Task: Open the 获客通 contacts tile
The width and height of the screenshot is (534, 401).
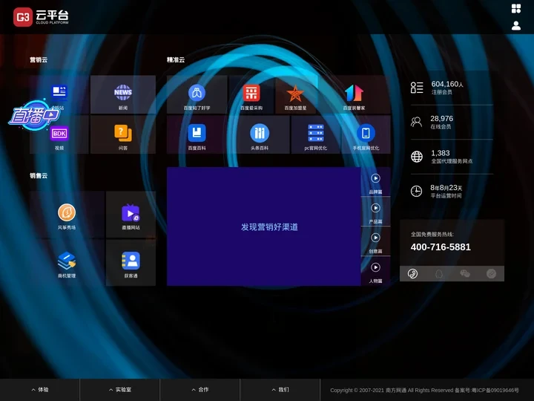Action: coord(131,263)
